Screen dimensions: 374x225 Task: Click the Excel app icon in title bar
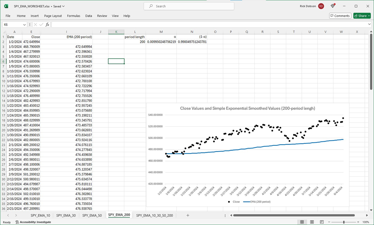point(6,6)
